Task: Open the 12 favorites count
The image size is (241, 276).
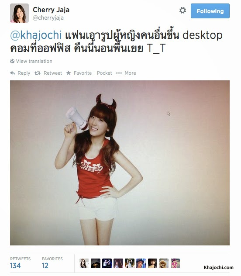Action: coord(45,266)
